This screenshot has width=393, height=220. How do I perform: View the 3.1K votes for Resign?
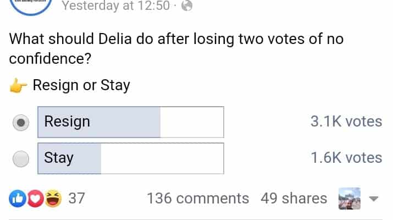(346, 122)
